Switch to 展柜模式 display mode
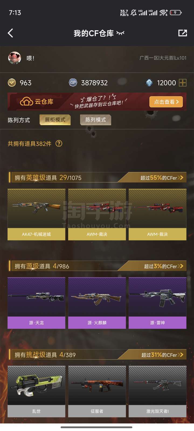 point(55,120)
